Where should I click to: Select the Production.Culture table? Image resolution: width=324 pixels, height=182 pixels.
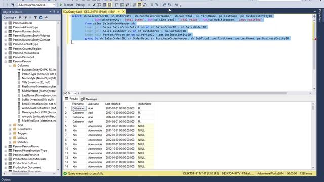pos(25,163)
